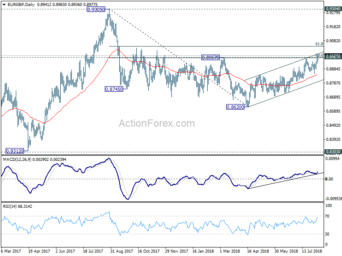Image resolution: width=342 pixels, height=256 pixels.
Task: Click the RSI 30 level axis label
Action: tap(327, 234)
